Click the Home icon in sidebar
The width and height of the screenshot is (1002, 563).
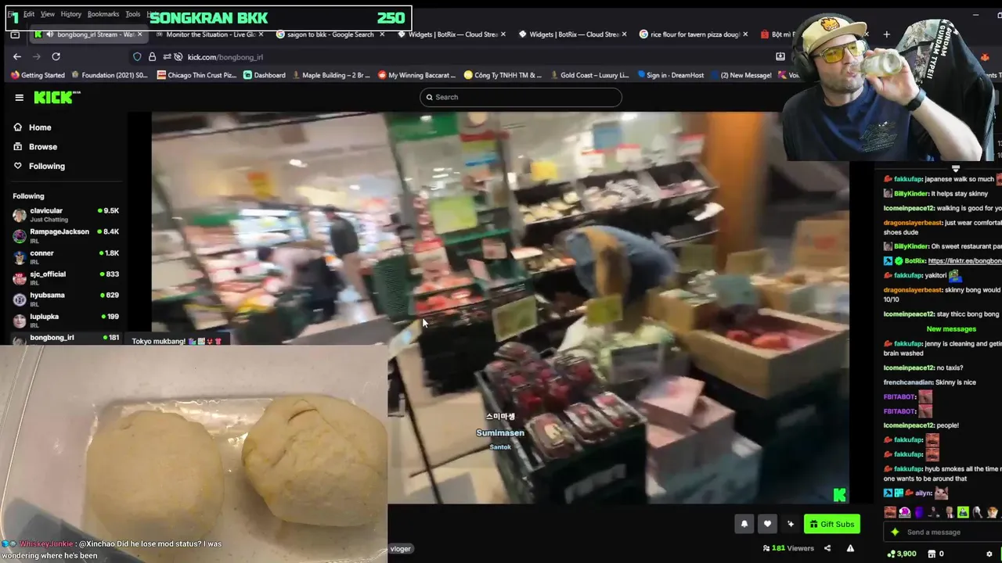pos(18,127)
